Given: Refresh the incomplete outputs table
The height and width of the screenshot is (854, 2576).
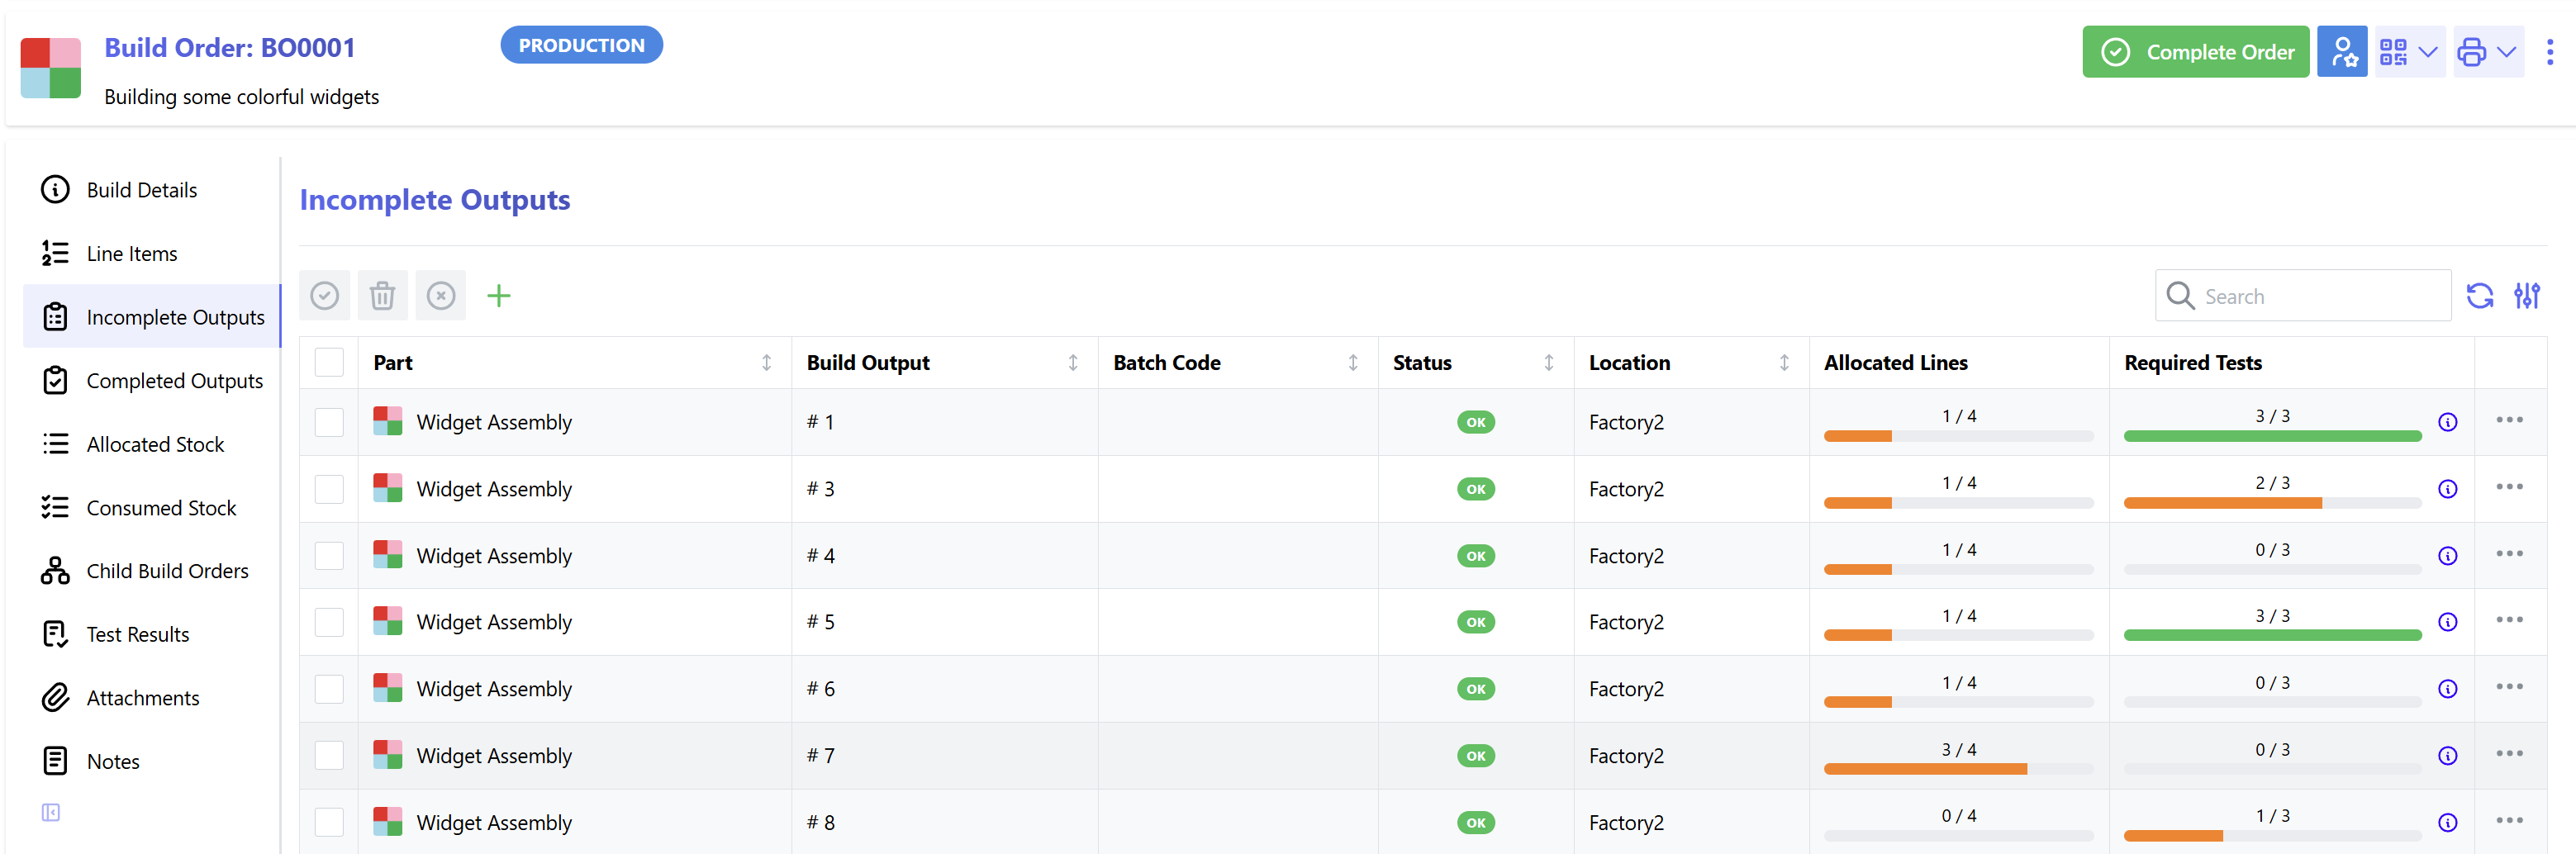Looking at the screenshot, I should click(x=2480, y=295).
